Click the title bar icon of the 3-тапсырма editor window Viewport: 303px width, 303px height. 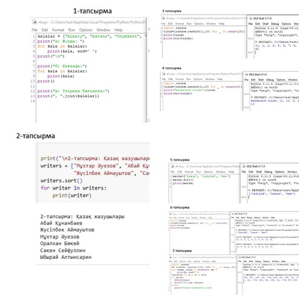pyautogui.click(x=163, y=18)
